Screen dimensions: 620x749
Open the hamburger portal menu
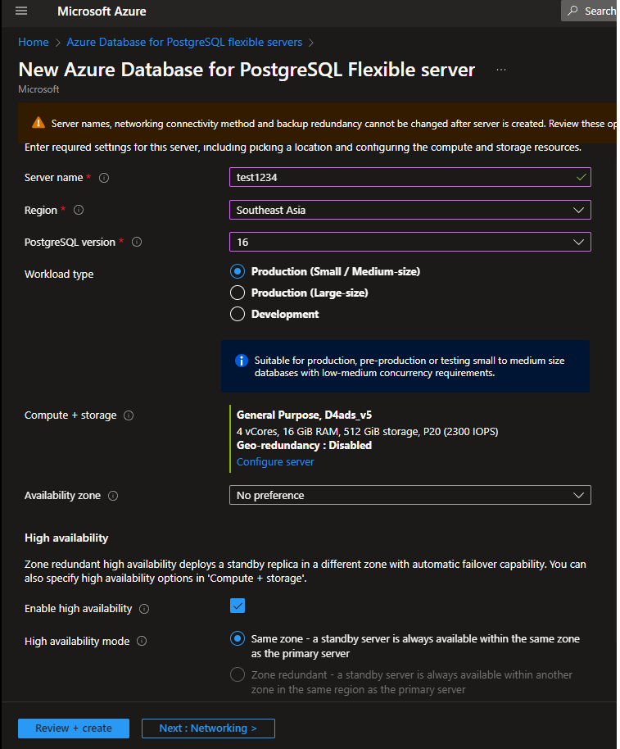21,11
